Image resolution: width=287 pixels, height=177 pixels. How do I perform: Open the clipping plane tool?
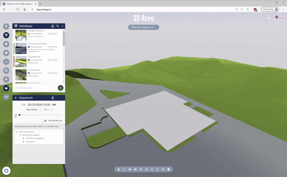coord(157,169)
